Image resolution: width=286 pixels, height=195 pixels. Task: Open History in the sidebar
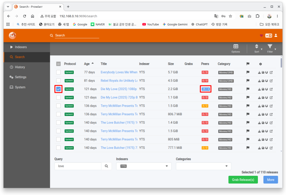tap(27, 67)
